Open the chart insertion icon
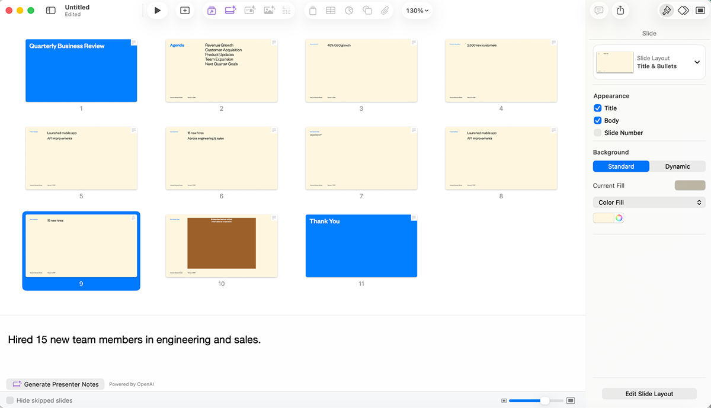Viewport: 711px width, 408px height. (348, 10)
